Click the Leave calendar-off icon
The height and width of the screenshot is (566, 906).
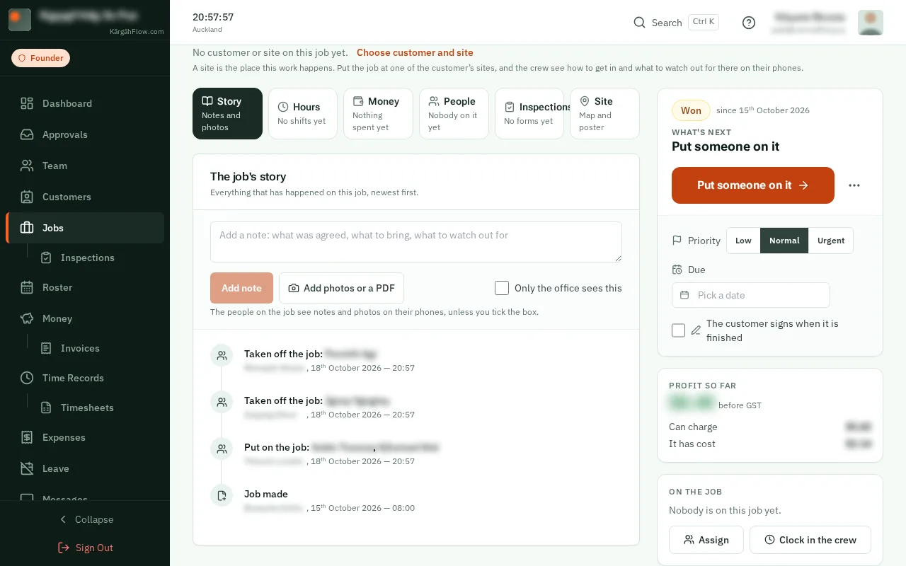coord(27,468)
